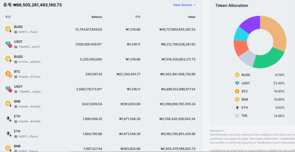Click BUSD icon in Token Allocation legend

point(237,75)
